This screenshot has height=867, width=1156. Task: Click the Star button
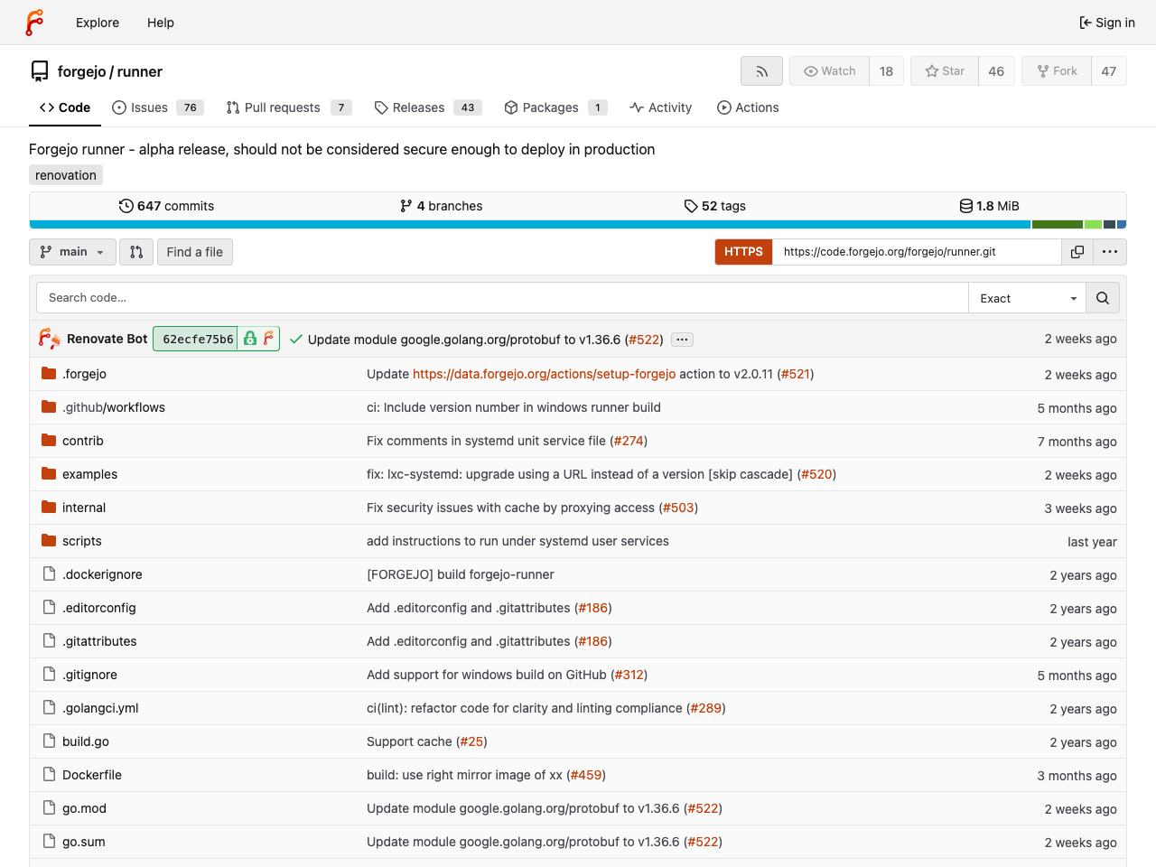click(x=945, y=71)
